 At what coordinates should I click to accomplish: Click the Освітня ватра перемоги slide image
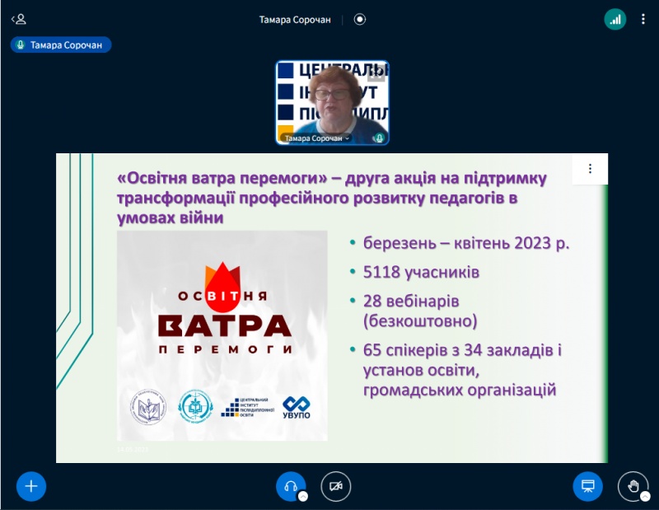(x=221, y=336)
